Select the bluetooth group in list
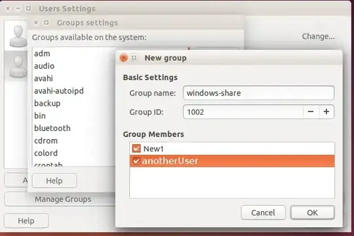 [52, 128]
